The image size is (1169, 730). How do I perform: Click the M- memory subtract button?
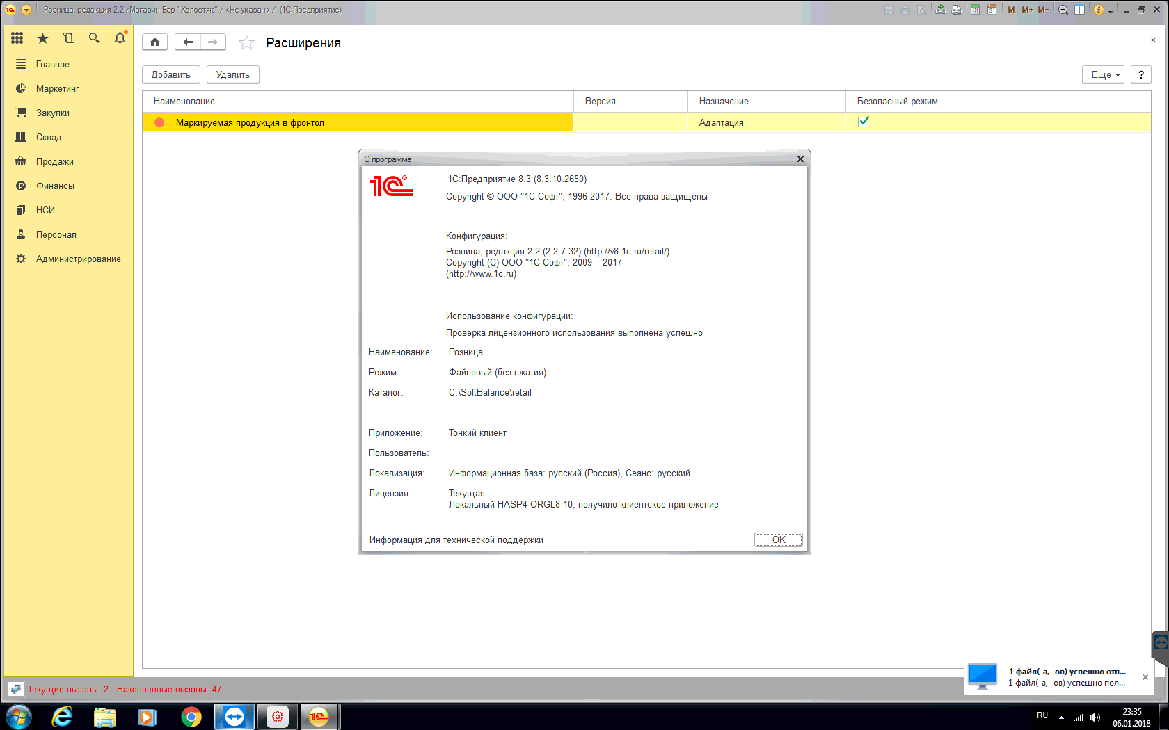[x=1043, y=10]
